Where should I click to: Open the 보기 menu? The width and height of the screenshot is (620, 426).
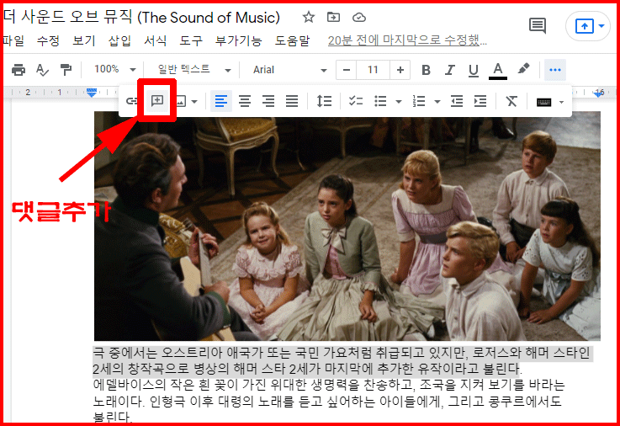coord(84,40)
